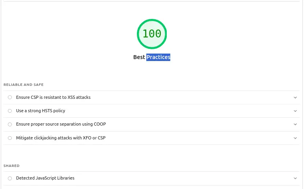Click the word 'Best' in the category title
304x189 pixels.
139,57
